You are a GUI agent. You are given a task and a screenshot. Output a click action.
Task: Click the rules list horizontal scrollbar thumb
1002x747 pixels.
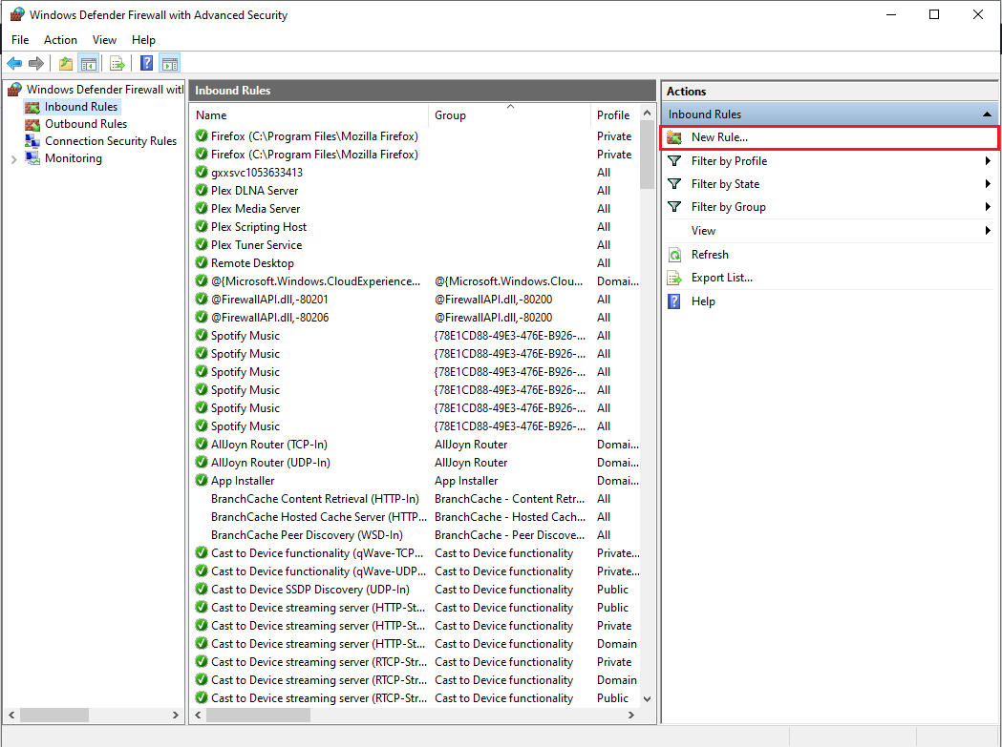[x=258, y=716]
